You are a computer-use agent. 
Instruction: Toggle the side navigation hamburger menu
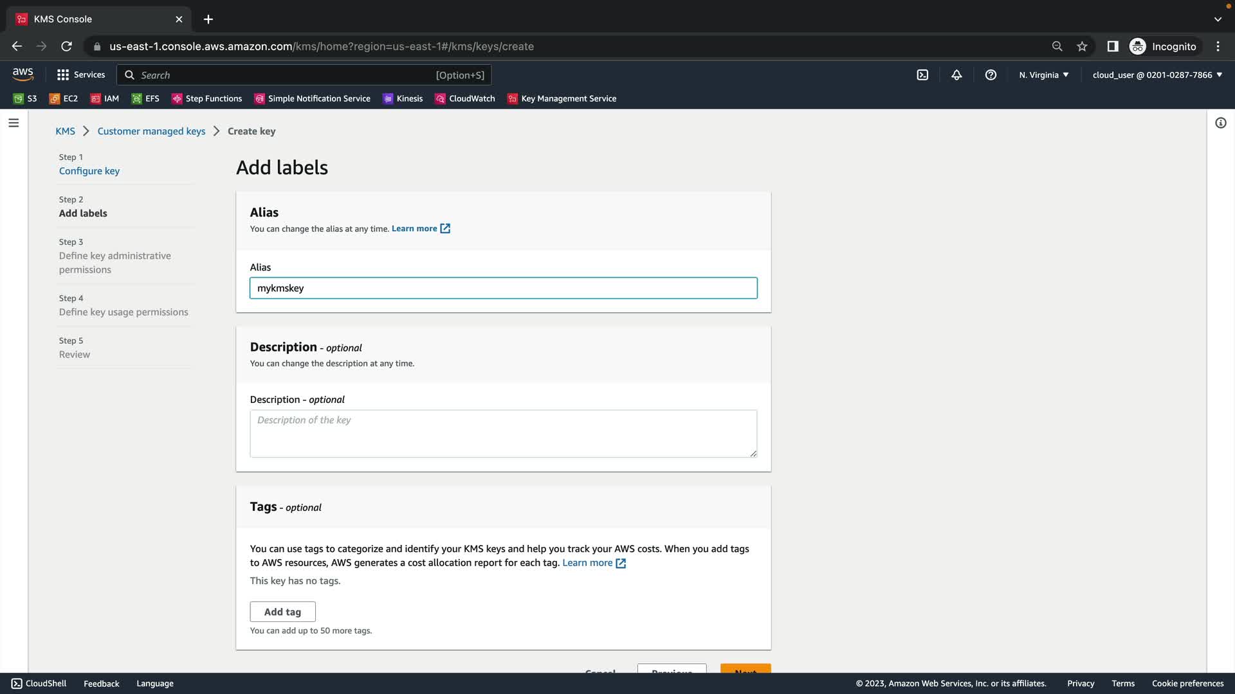click(x=14, y=123)
